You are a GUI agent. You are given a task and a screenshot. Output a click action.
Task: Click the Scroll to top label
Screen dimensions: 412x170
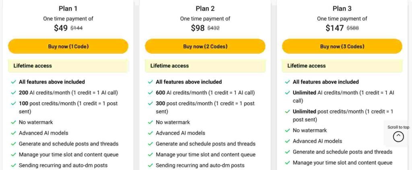(398, 127)
